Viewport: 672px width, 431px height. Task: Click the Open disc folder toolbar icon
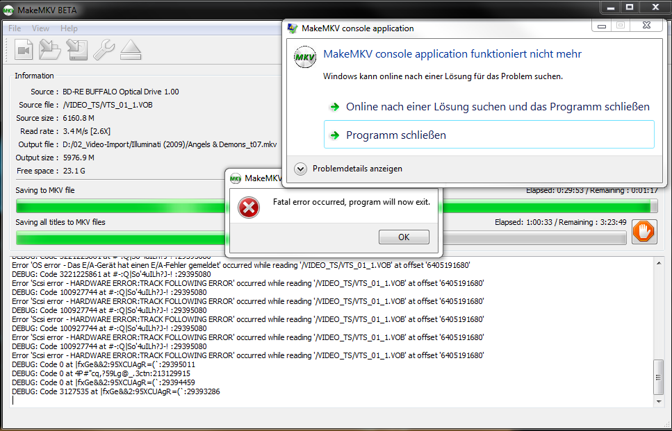50,50
